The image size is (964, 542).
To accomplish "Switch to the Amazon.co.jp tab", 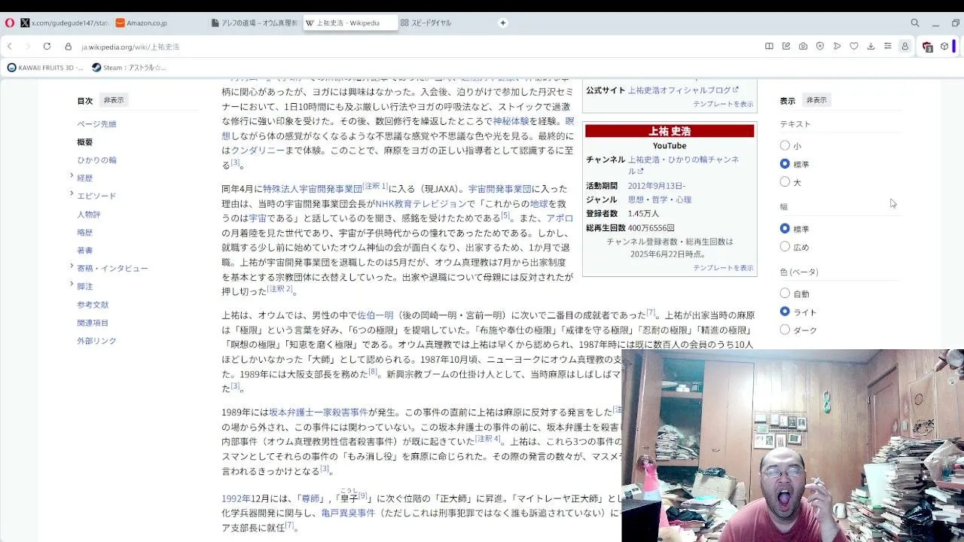I will tap(157, 23).
